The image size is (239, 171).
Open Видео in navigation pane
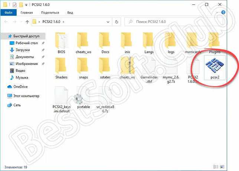17,71
